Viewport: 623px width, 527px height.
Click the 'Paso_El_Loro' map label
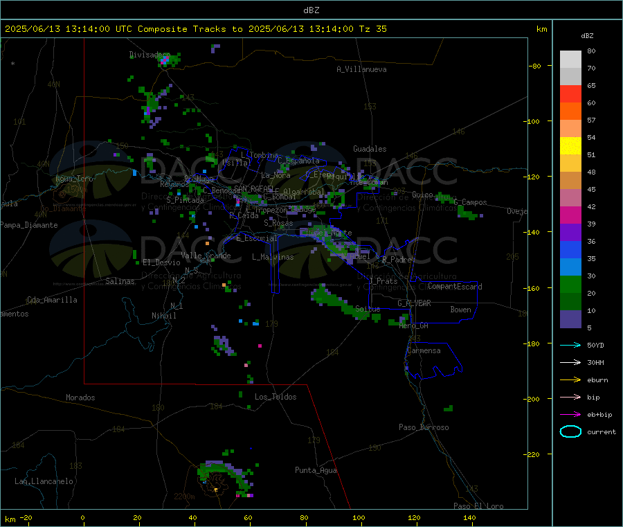pos(478,506)
